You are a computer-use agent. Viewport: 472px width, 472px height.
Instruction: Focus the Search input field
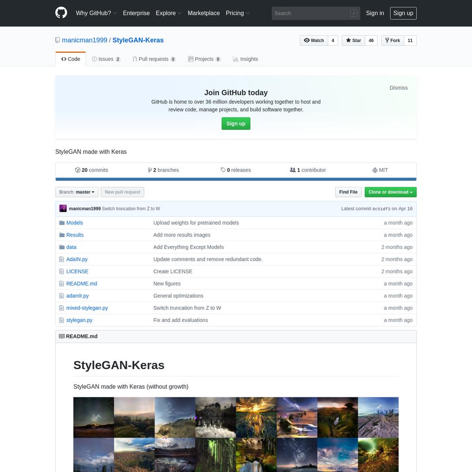point(316,13)
